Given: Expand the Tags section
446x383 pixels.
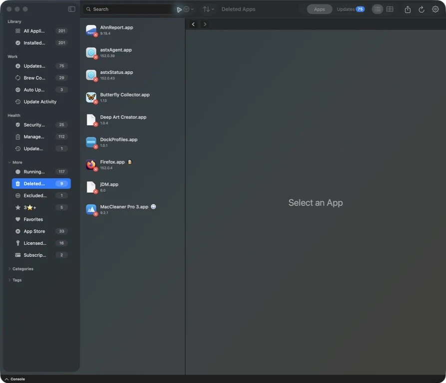Looking at the screenshot, I should click(9, 280).
